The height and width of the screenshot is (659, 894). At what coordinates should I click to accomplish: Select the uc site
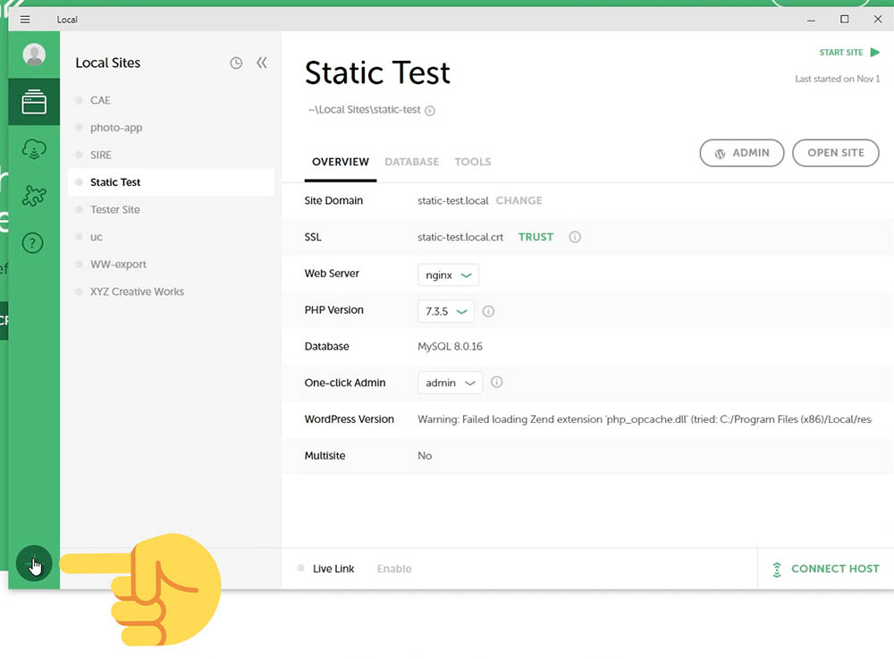pos(171,237)
